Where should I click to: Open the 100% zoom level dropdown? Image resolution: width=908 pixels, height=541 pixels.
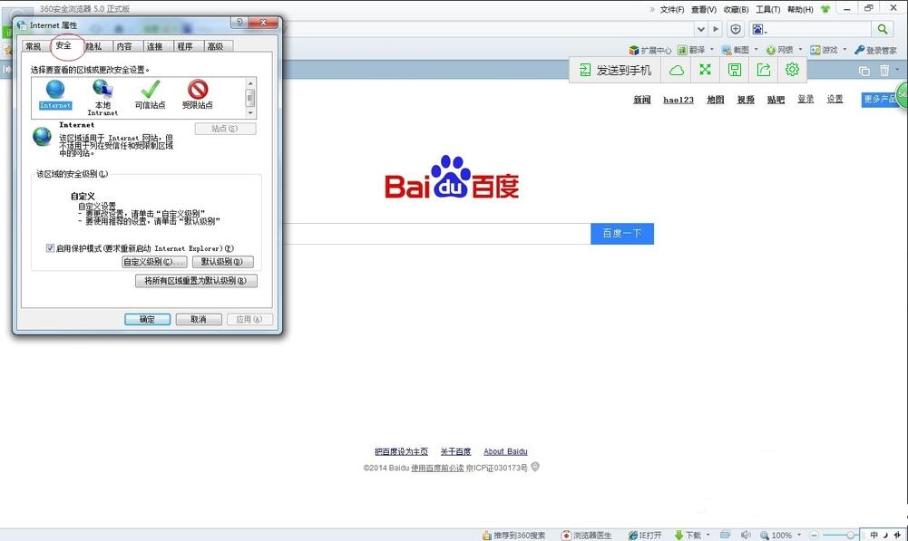[x=799, y=535]
